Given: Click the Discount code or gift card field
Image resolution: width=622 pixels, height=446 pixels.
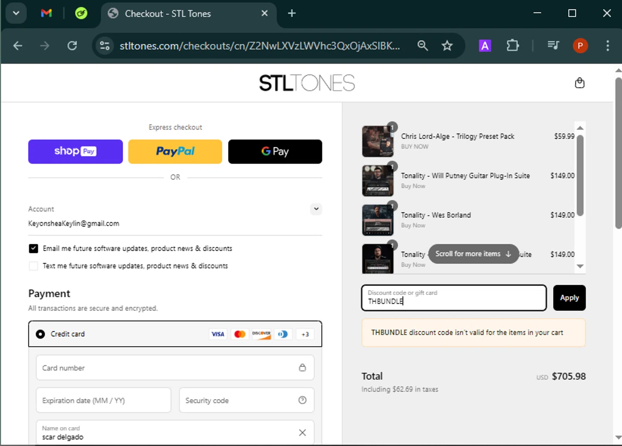Looking at the screenshot, I should point(454,298).
